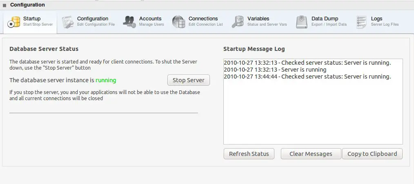Click the Variables magnifier icon
The width and height of the screenshot is (414, 184).
click(238, 22)
